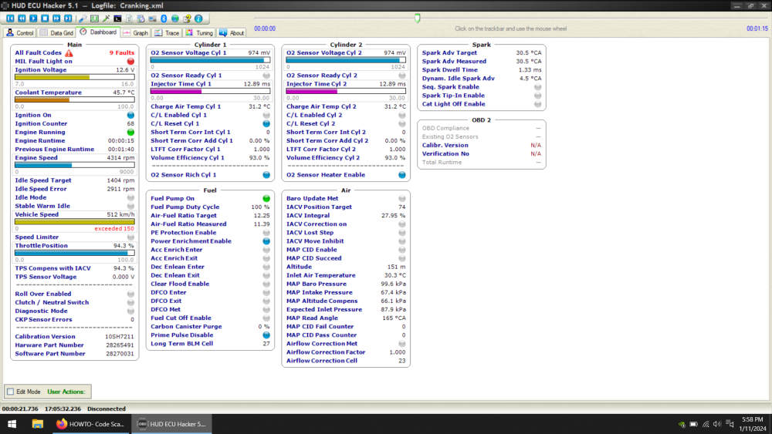Click the Verification No label
The height and width of the screenshot is (434, 772).
[445, 154]
